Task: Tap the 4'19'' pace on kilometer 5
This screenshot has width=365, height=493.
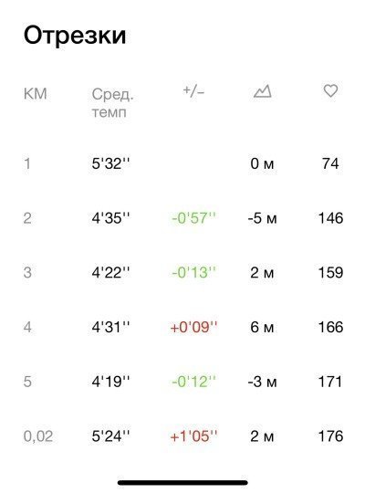Action: (x=110, y=382)
